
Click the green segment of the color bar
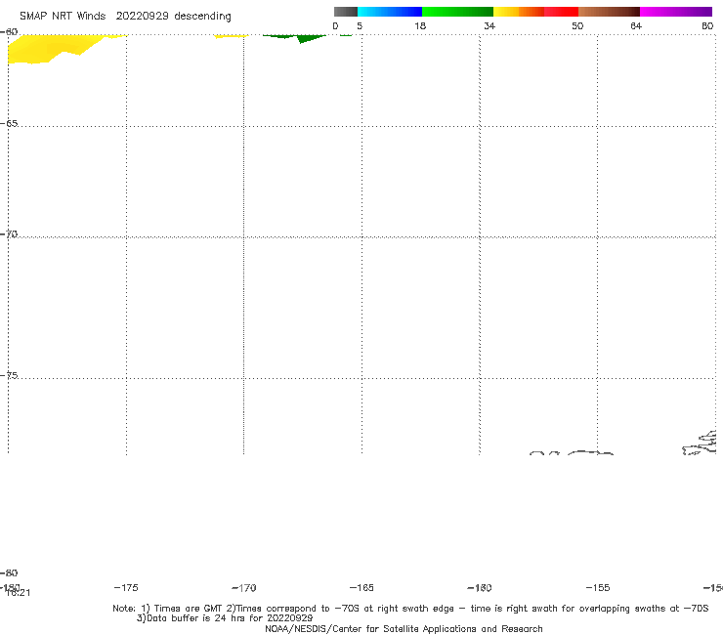click(x=457, y=12)
